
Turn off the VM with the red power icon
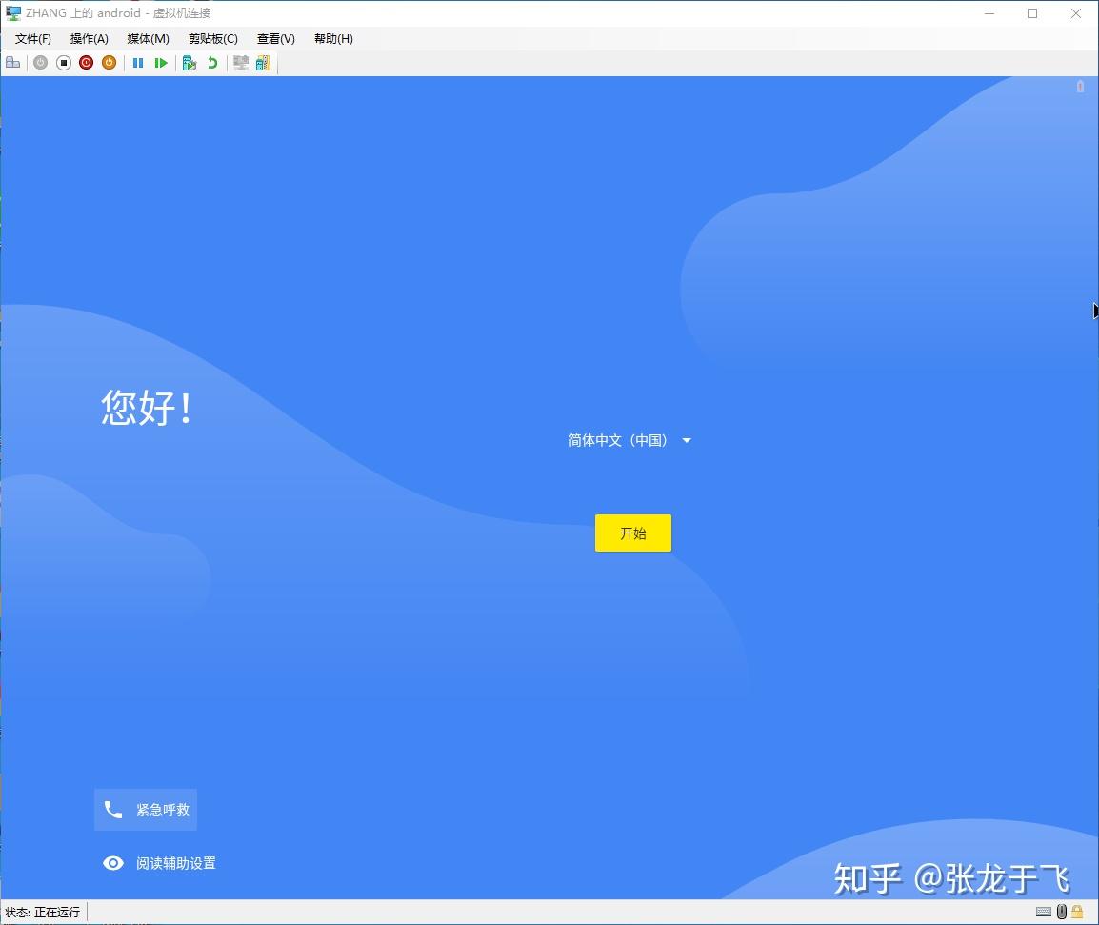(86, 63)
